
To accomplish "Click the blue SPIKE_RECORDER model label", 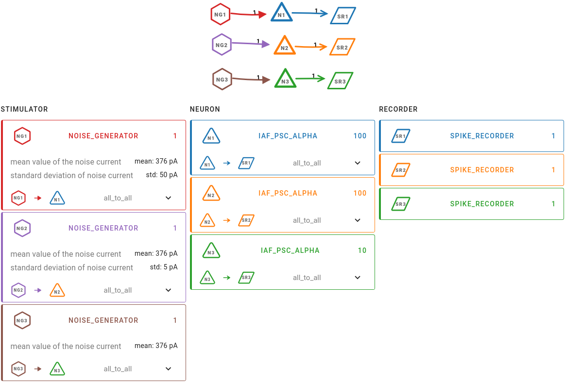I will coord(482,136).
